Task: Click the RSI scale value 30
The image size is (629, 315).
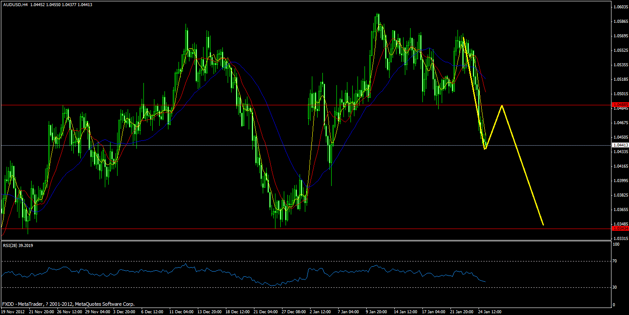Action: point(615,287)
